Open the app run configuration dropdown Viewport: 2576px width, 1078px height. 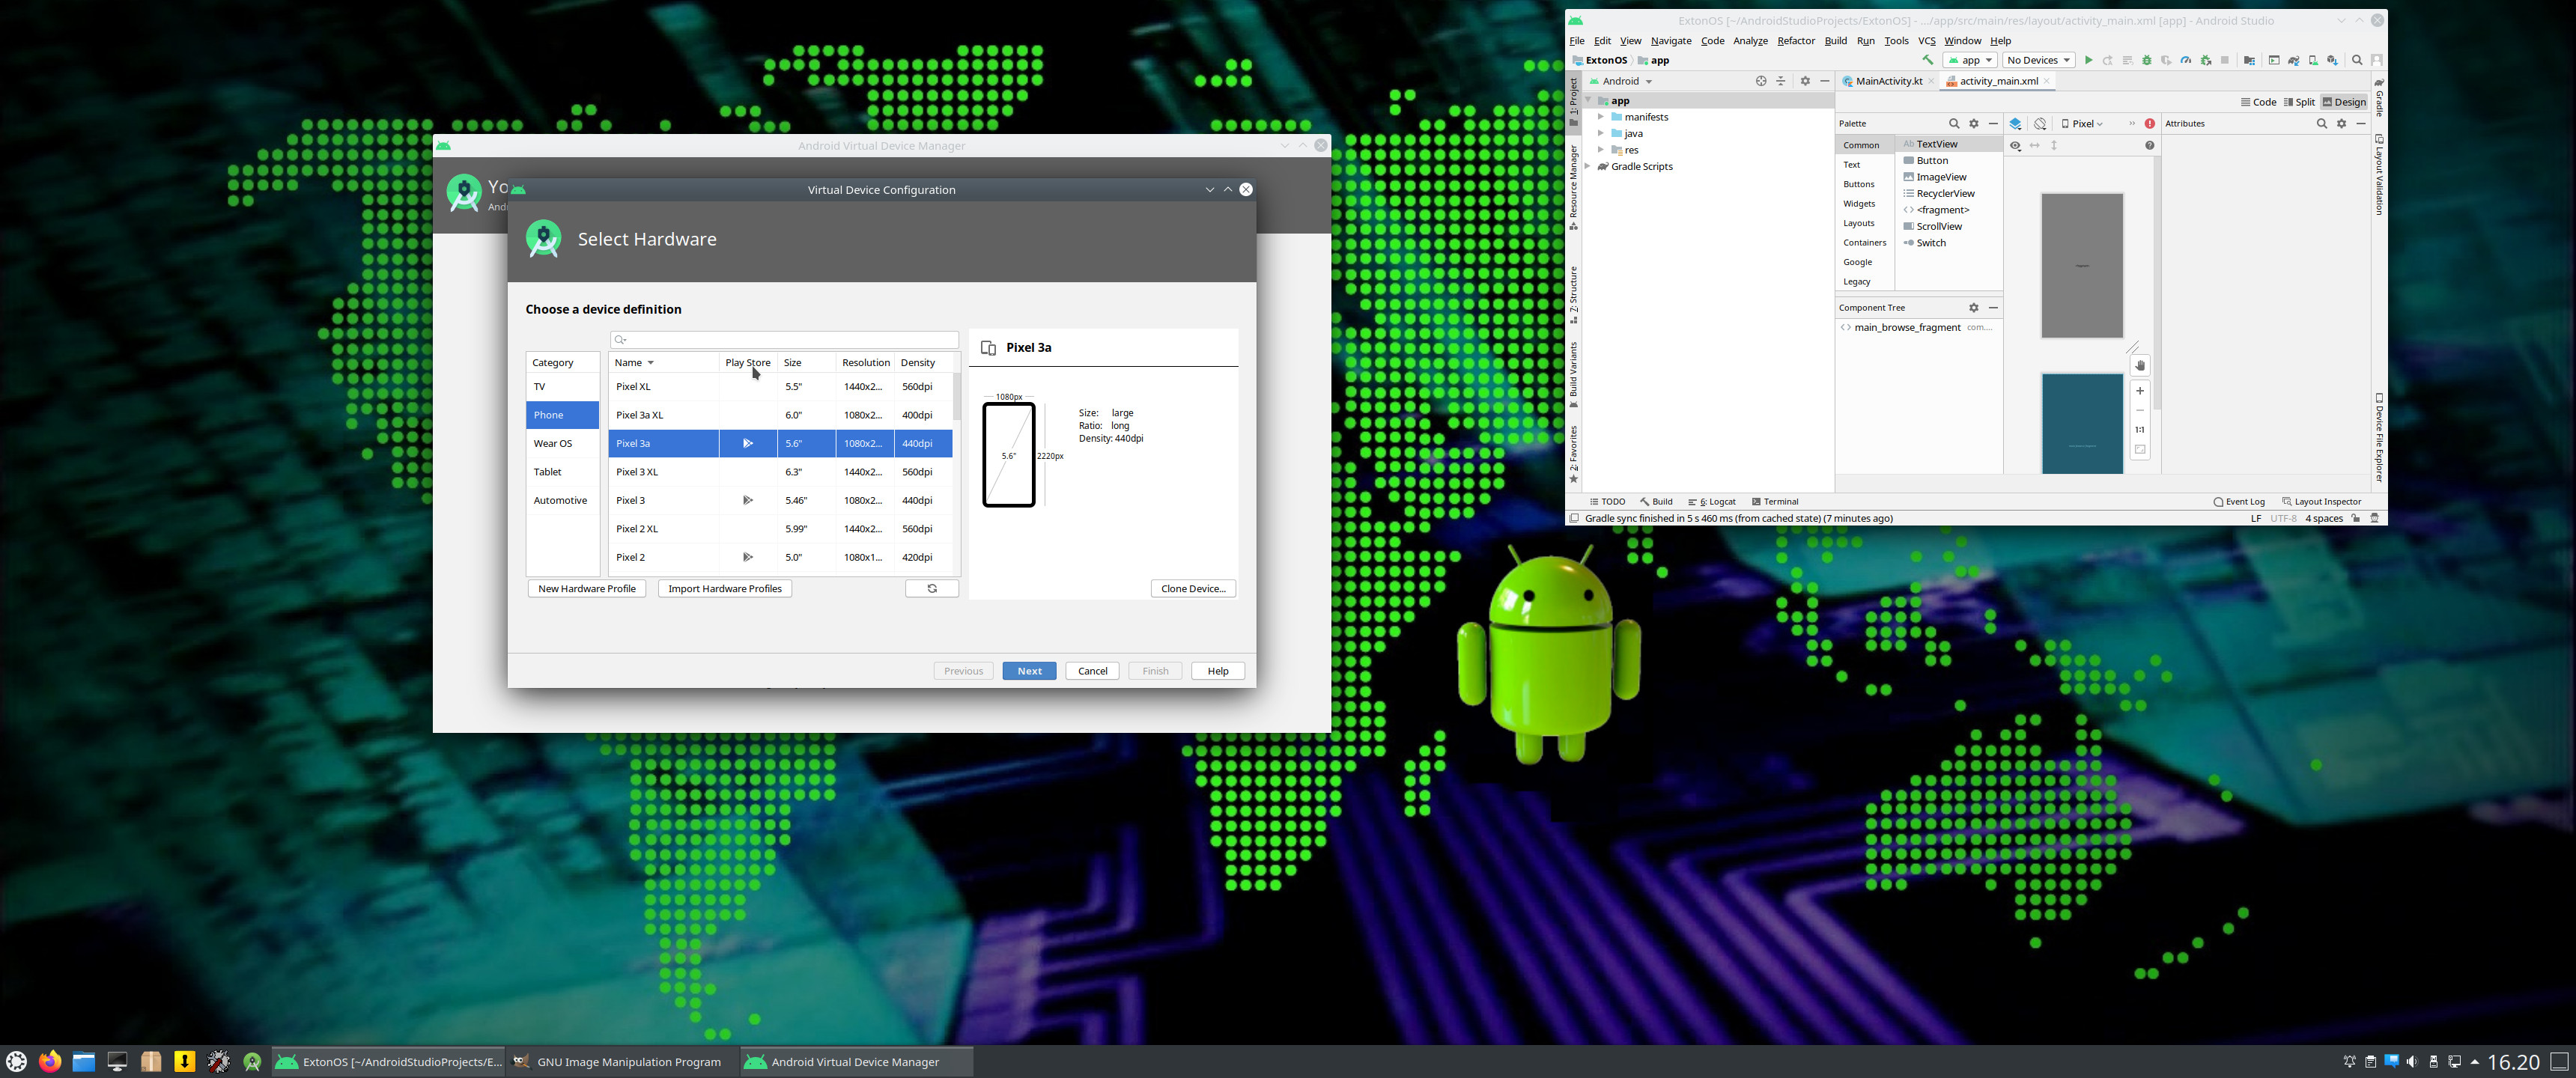point(1970,60)
